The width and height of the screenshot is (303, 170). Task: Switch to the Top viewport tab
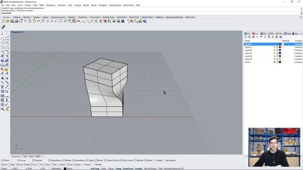25,156
